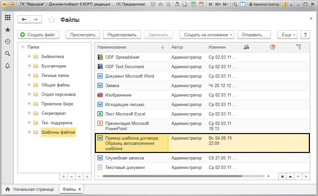318x196 pixels.
Task: Click the Редактировать button
Action: (x=122, y=35)
